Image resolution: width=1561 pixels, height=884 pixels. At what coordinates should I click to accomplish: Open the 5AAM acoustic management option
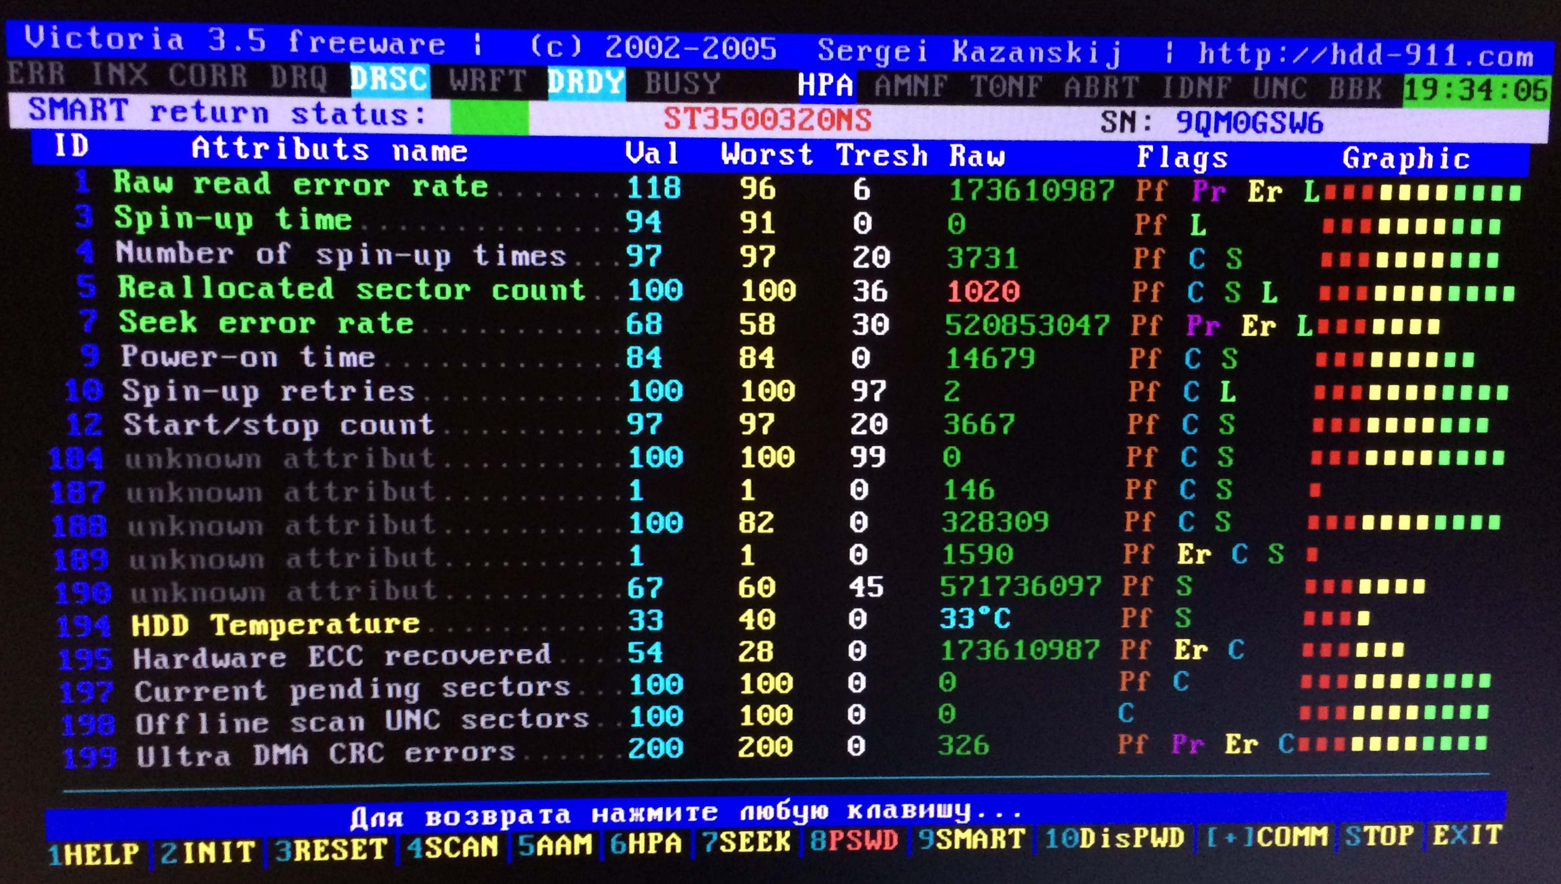coord(555,845)
